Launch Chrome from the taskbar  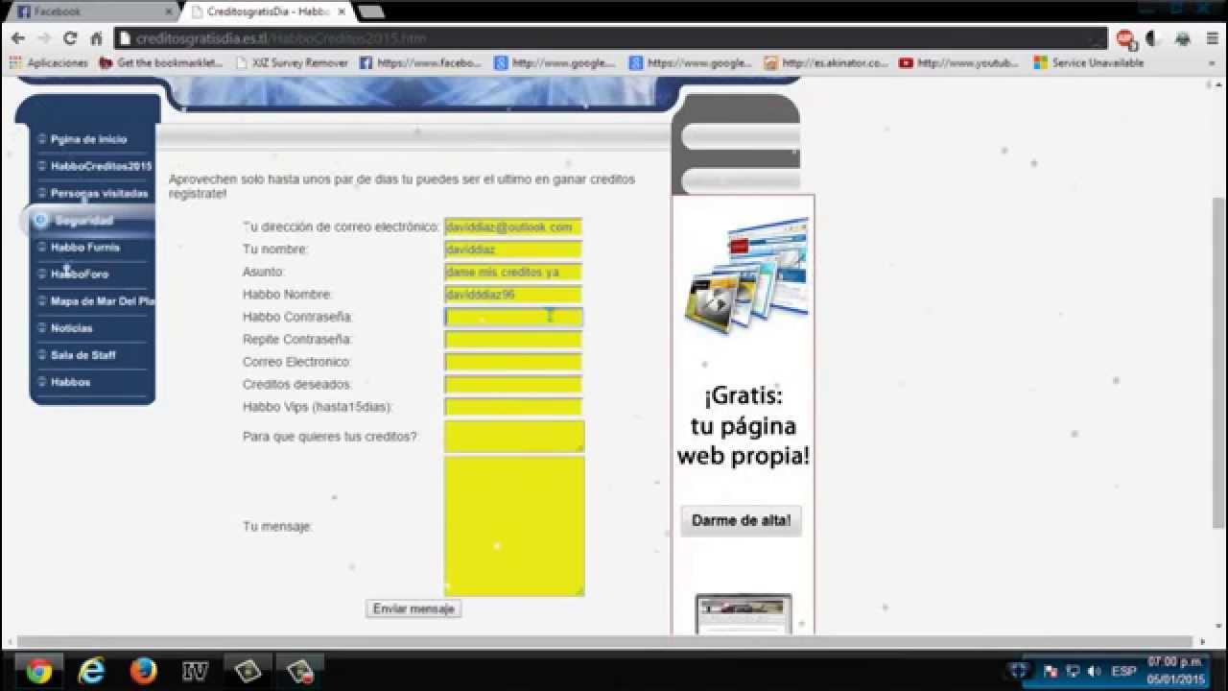click(x=39, y=671)
